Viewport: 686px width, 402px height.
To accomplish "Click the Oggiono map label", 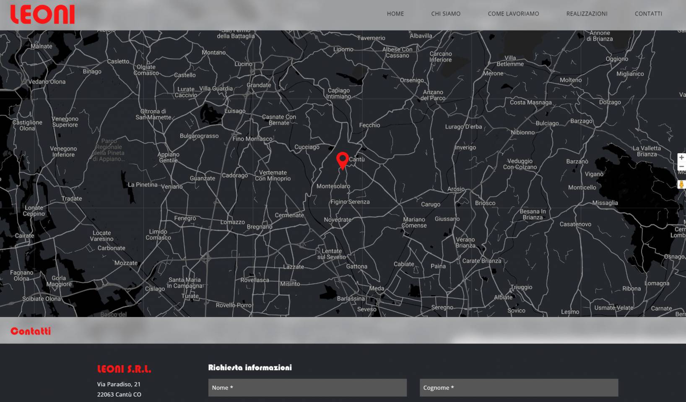I will pyautogui.click(x=617, y=59).
